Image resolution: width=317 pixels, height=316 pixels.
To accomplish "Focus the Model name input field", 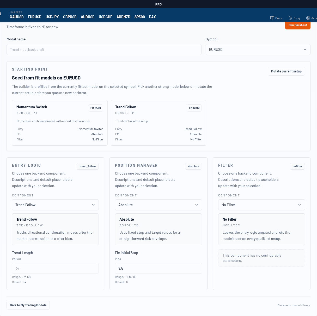I will coord(104,49).
